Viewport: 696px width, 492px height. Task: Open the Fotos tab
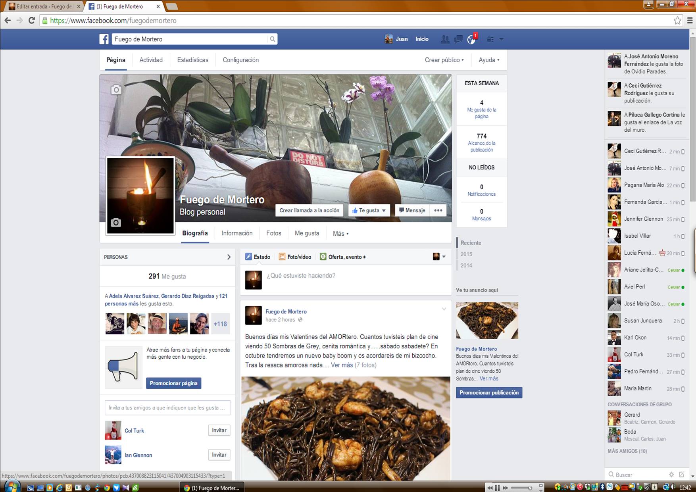[x=273, y=233]
